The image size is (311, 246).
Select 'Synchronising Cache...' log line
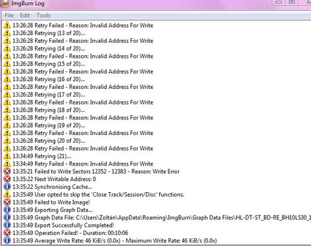click(x=52, y=187)
